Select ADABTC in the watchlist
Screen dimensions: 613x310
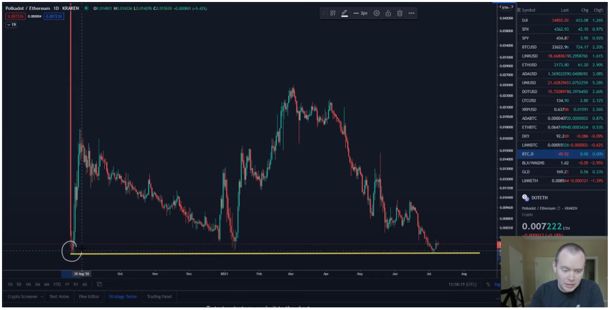pyautogui.click(x=561, y=118)
